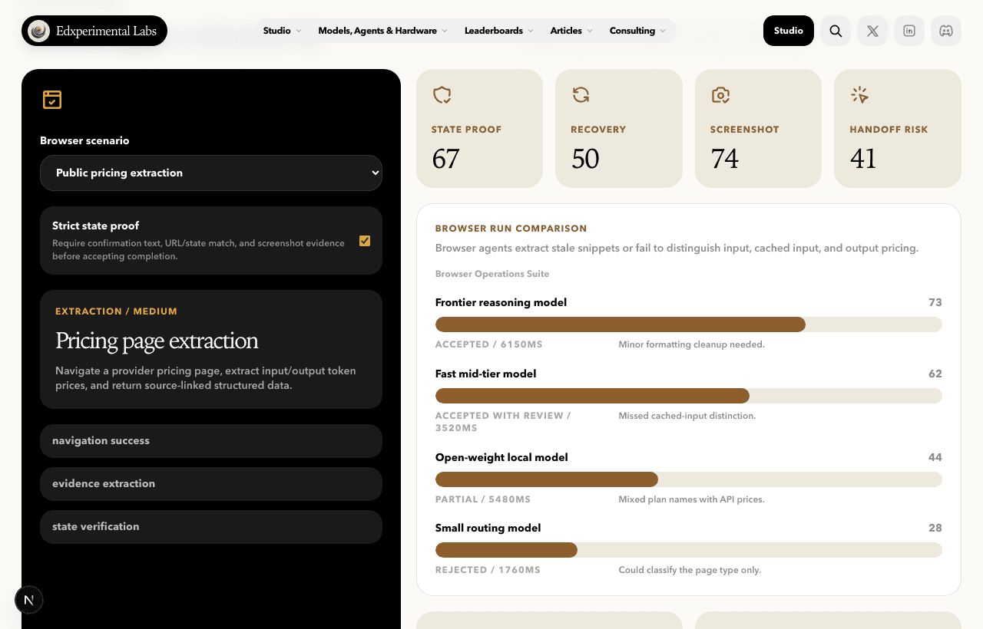
Task: Expand the Studio menu chevron
Action: coord(299,31)
